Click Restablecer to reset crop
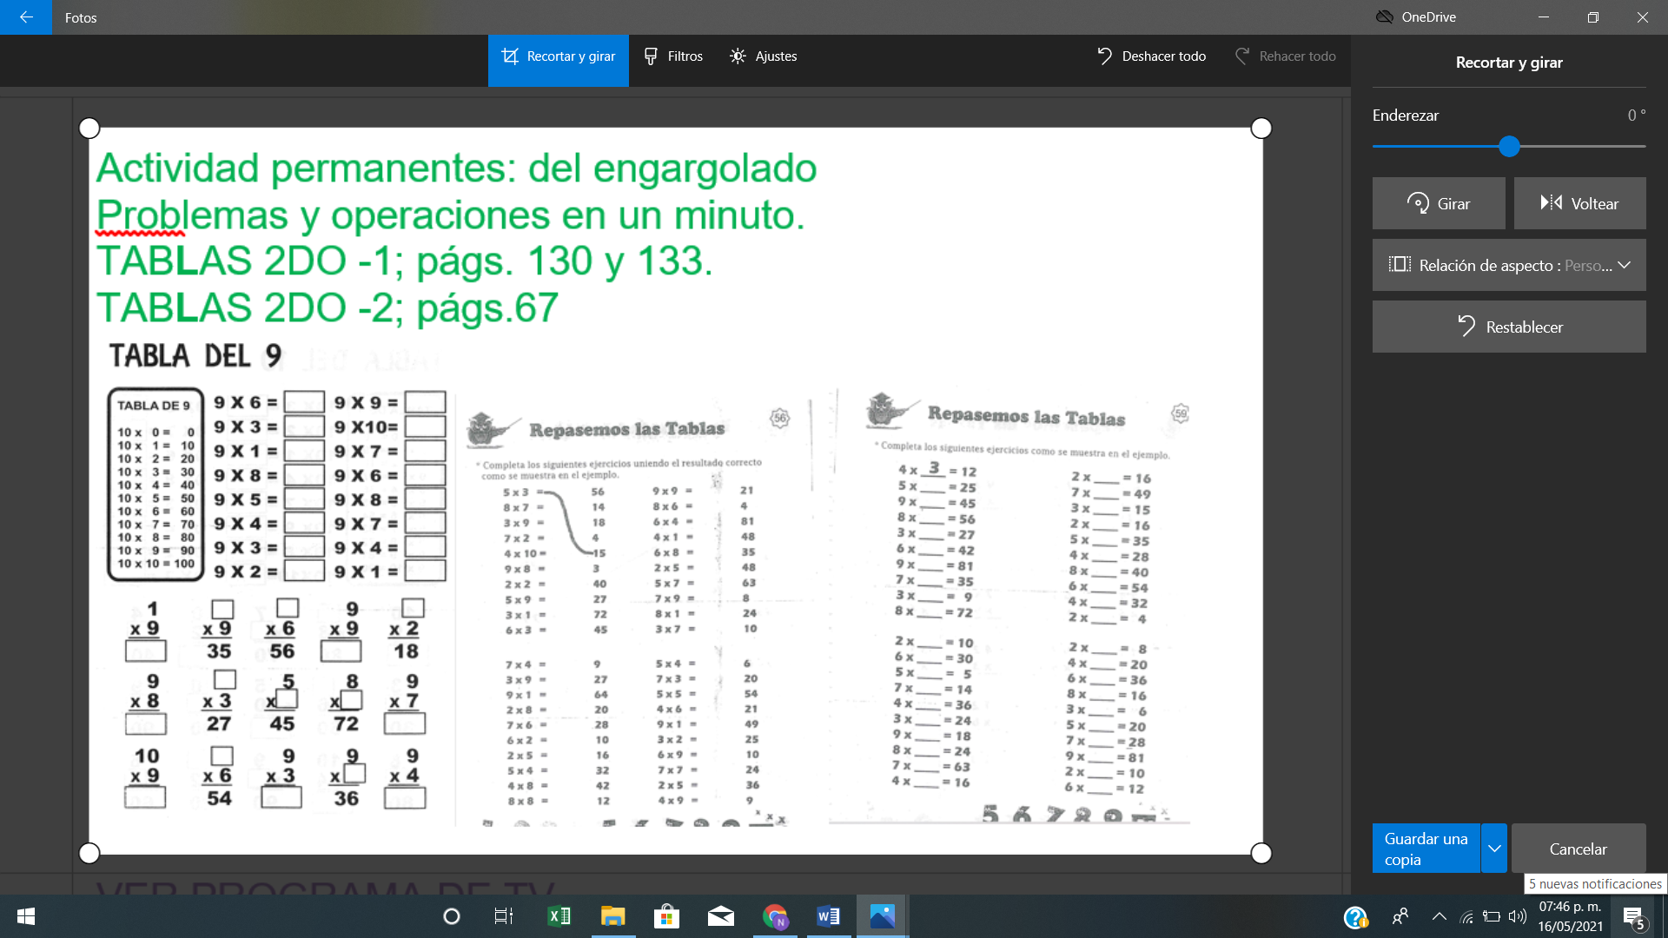Viewport: 1668px width, 938px height. tap(1509, 327)
